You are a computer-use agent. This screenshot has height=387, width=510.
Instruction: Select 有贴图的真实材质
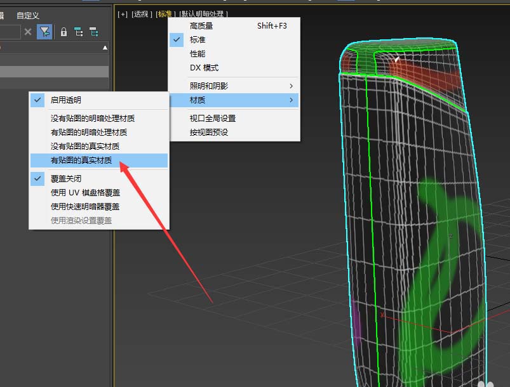[x=99, y=161]
